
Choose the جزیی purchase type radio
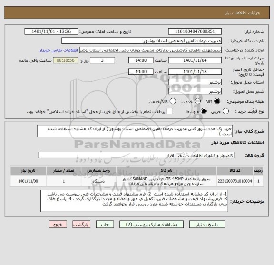click(225, 111)
